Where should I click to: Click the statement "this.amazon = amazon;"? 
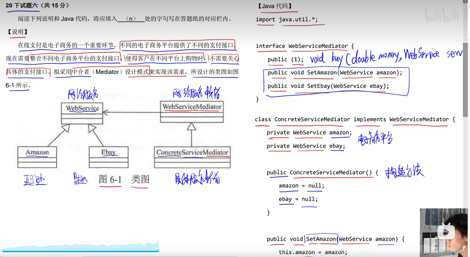(x=313, y=252)
